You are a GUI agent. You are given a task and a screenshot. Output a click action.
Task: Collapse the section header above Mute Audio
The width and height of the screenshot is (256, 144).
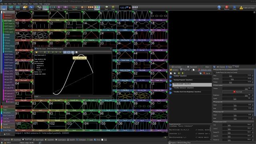pos(234,85)
